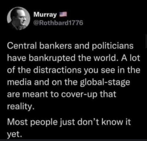Click the word "media" in the tweet

click(x=19, y=82)
